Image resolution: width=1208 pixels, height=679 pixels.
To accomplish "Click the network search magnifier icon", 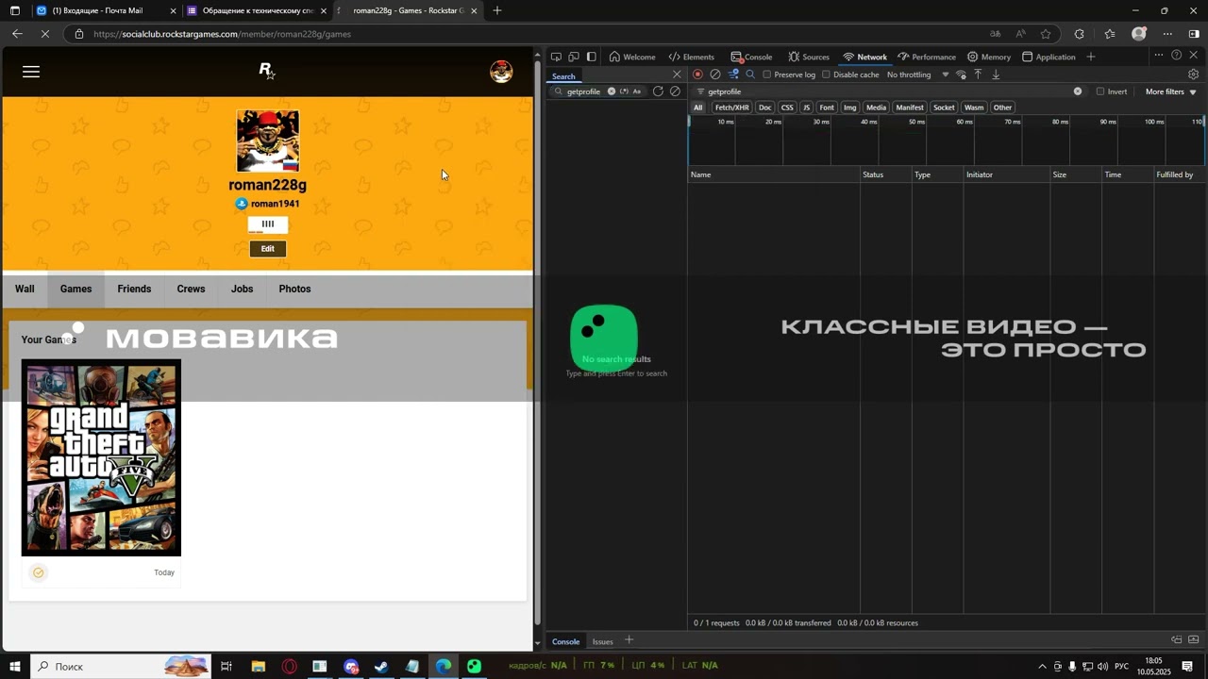I will 750,75.
